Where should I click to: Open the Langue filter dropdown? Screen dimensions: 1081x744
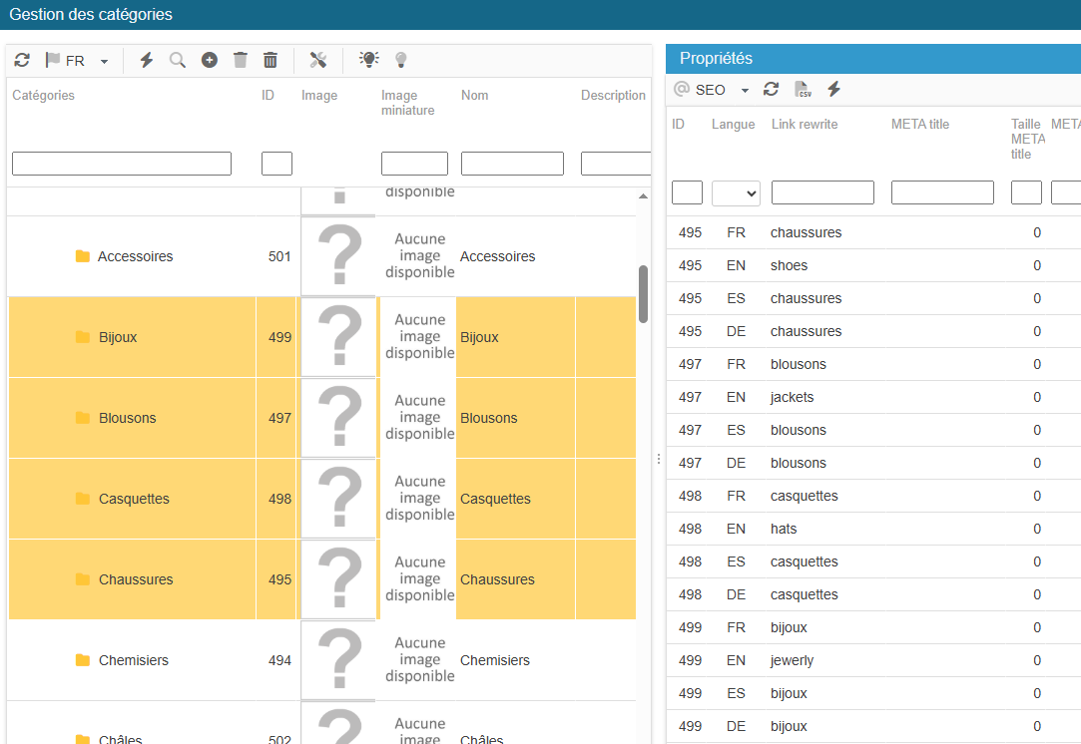click(736, 192)
